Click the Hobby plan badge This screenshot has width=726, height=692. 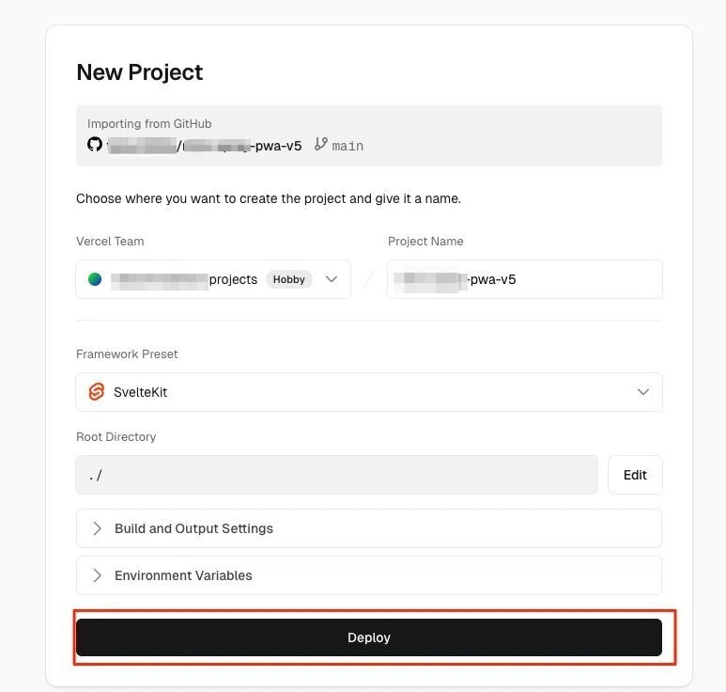(288, 279)
